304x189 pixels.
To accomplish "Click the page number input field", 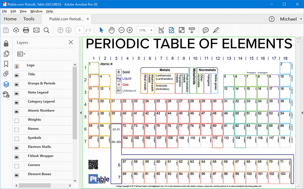I will (79, 30).
